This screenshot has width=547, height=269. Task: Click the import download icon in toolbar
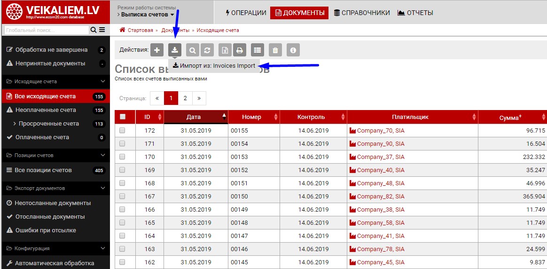(175, 50)
